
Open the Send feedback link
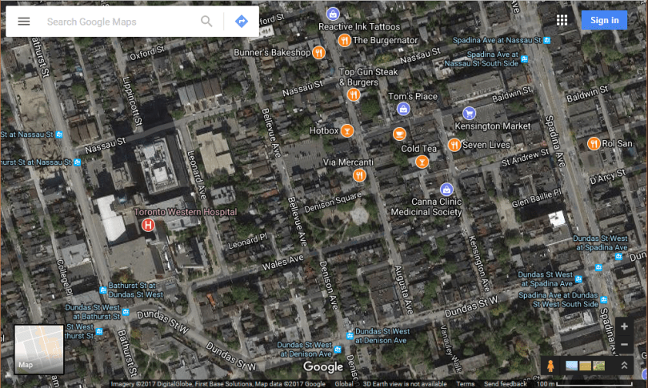click(x=505, y=384)
